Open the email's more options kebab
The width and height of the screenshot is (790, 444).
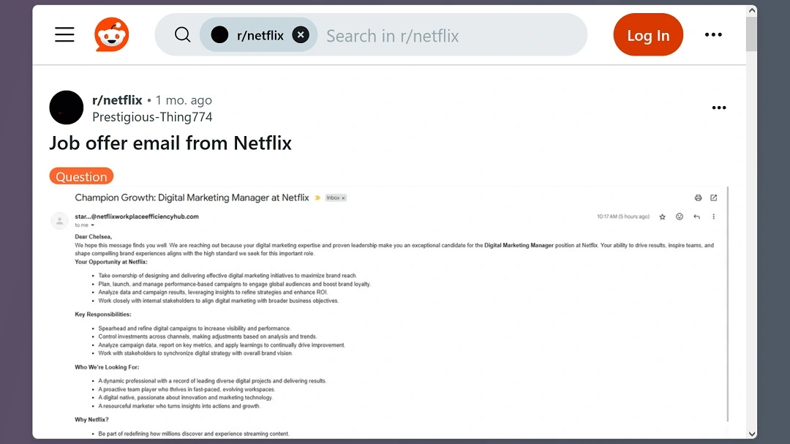713,217
